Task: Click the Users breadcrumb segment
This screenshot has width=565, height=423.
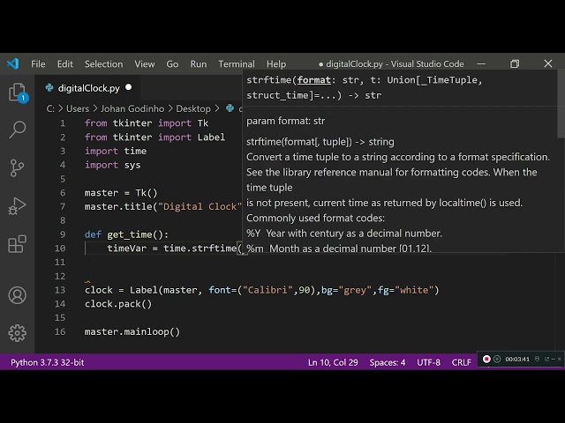Action: tap(78, 108)
